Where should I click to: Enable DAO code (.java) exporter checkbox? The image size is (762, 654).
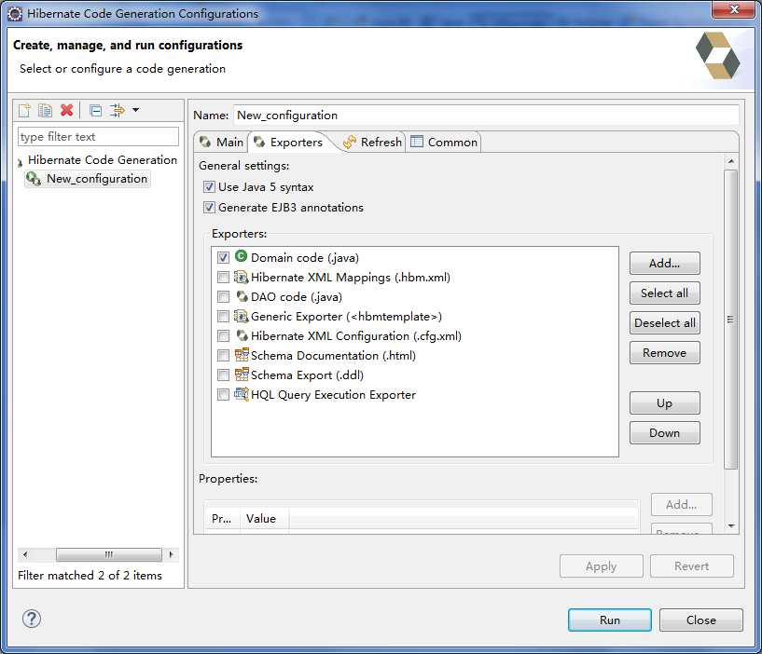pyautogui.click(x=223, y=296)
